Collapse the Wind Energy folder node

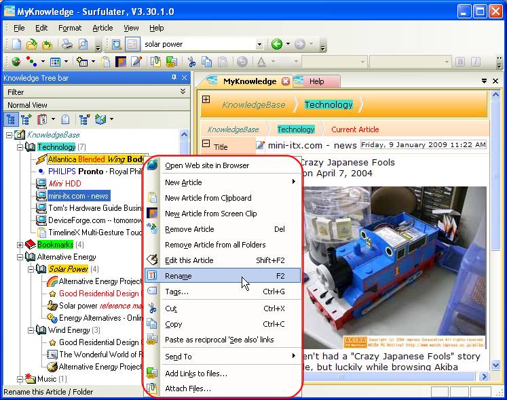(31, 330)
